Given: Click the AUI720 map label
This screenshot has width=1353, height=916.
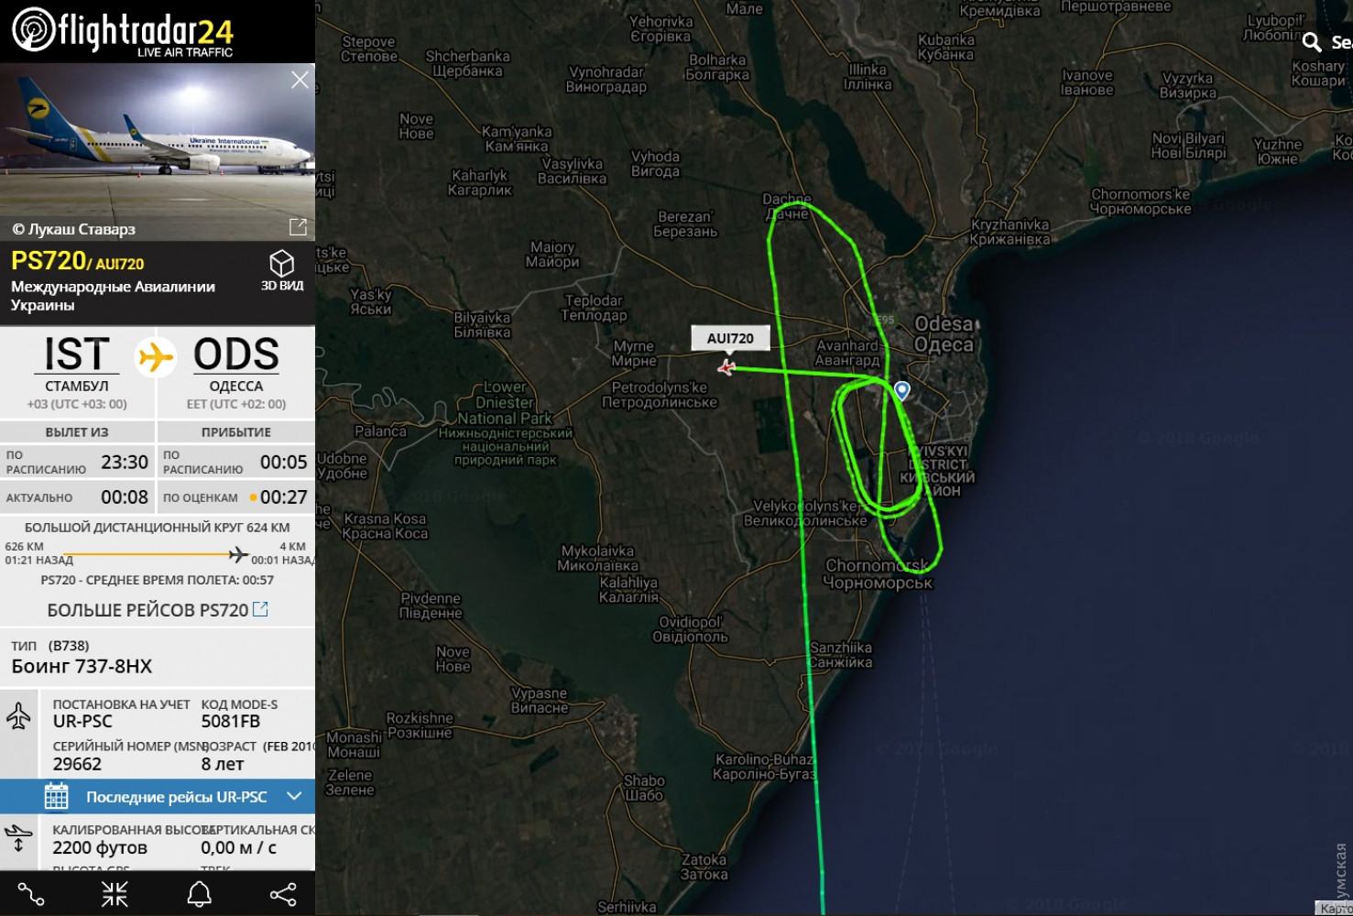Looking at the screenshot, I should pos(730,338).
